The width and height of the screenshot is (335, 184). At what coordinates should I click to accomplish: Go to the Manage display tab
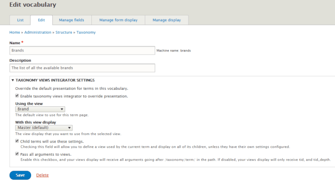166,20
